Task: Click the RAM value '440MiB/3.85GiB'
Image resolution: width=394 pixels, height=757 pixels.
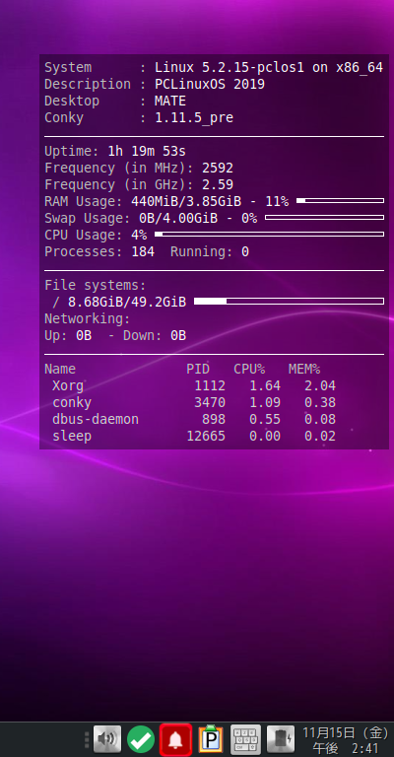Action: 186,202
